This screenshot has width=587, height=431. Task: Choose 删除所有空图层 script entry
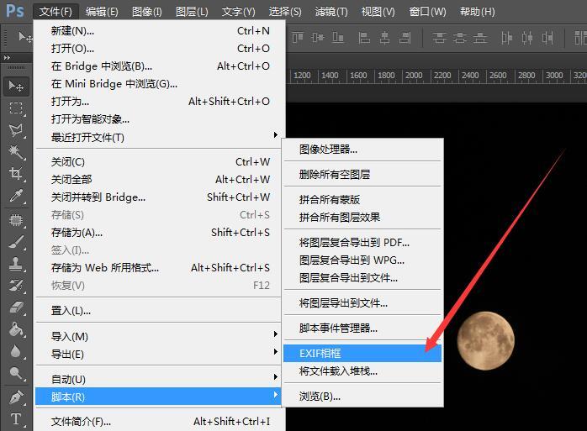pyautogui.click(x=362, y=175)
